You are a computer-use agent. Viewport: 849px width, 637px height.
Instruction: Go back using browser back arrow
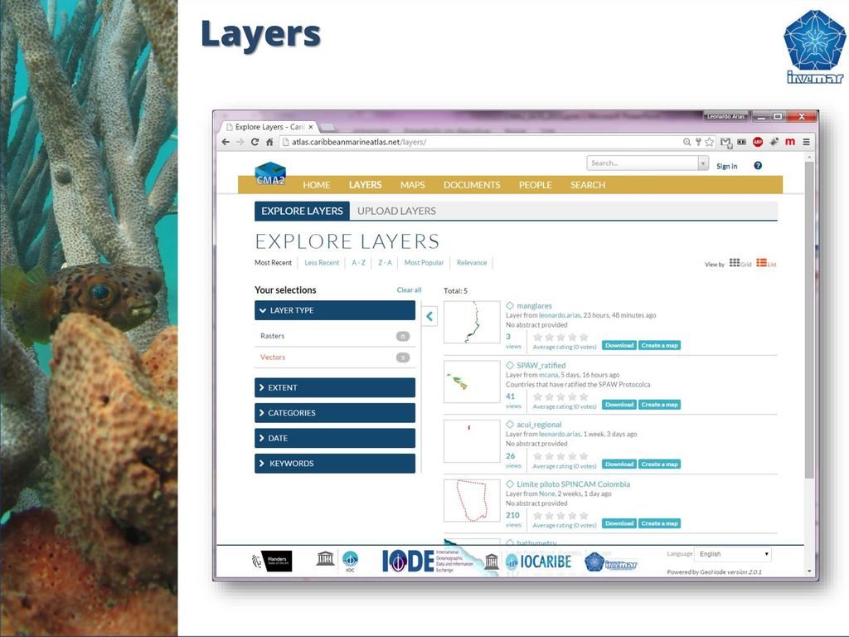click(226, 142)
